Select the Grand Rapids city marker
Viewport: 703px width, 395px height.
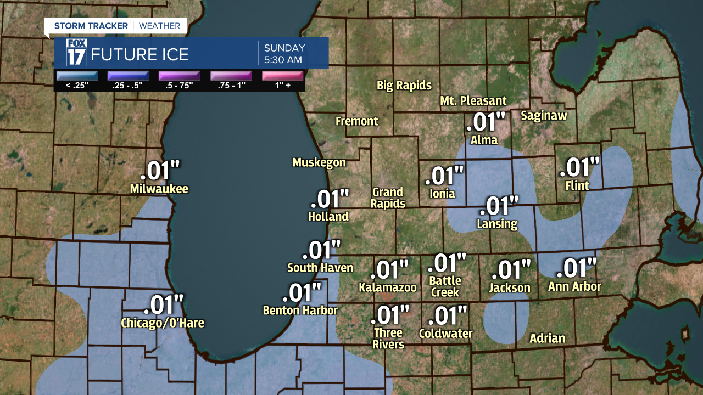[x=388, y=197]
